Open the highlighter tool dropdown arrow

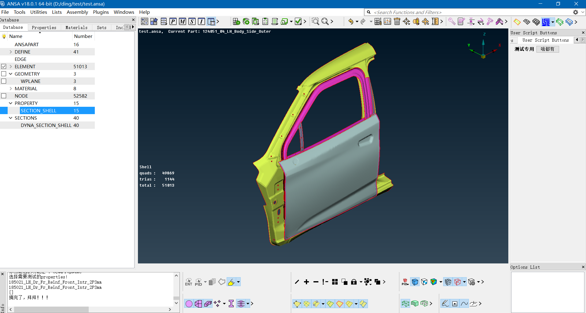pos(238,282)
